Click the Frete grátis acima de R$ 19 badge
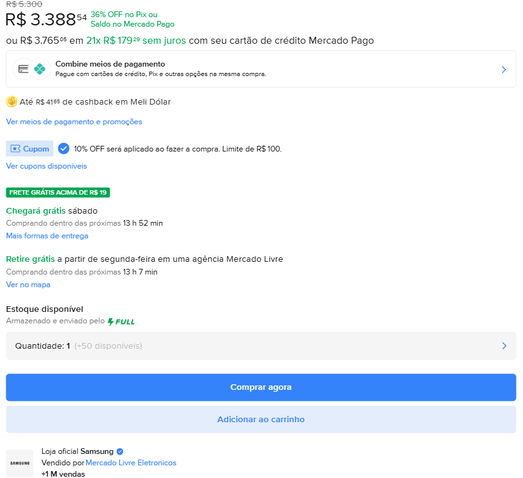 point(58,193)
